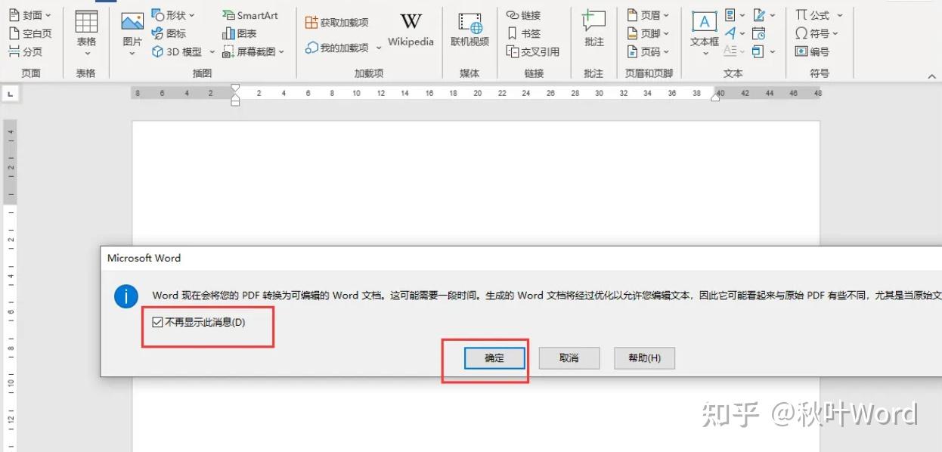Open the Wikipedia add-in
The width and height of the screenshot is (942, 452).
coord(411,30)
